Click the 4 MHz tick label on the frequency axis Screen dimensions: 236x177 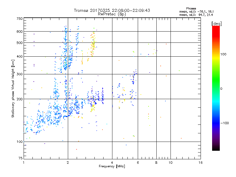point(112,163)
